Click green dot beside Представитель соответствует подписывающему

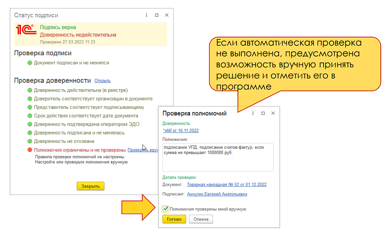click(x=30, y=107)
